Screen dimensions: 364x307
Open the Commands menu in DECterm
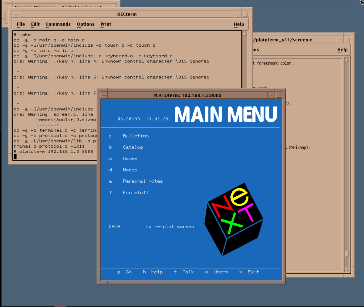(x=58, y=24)
